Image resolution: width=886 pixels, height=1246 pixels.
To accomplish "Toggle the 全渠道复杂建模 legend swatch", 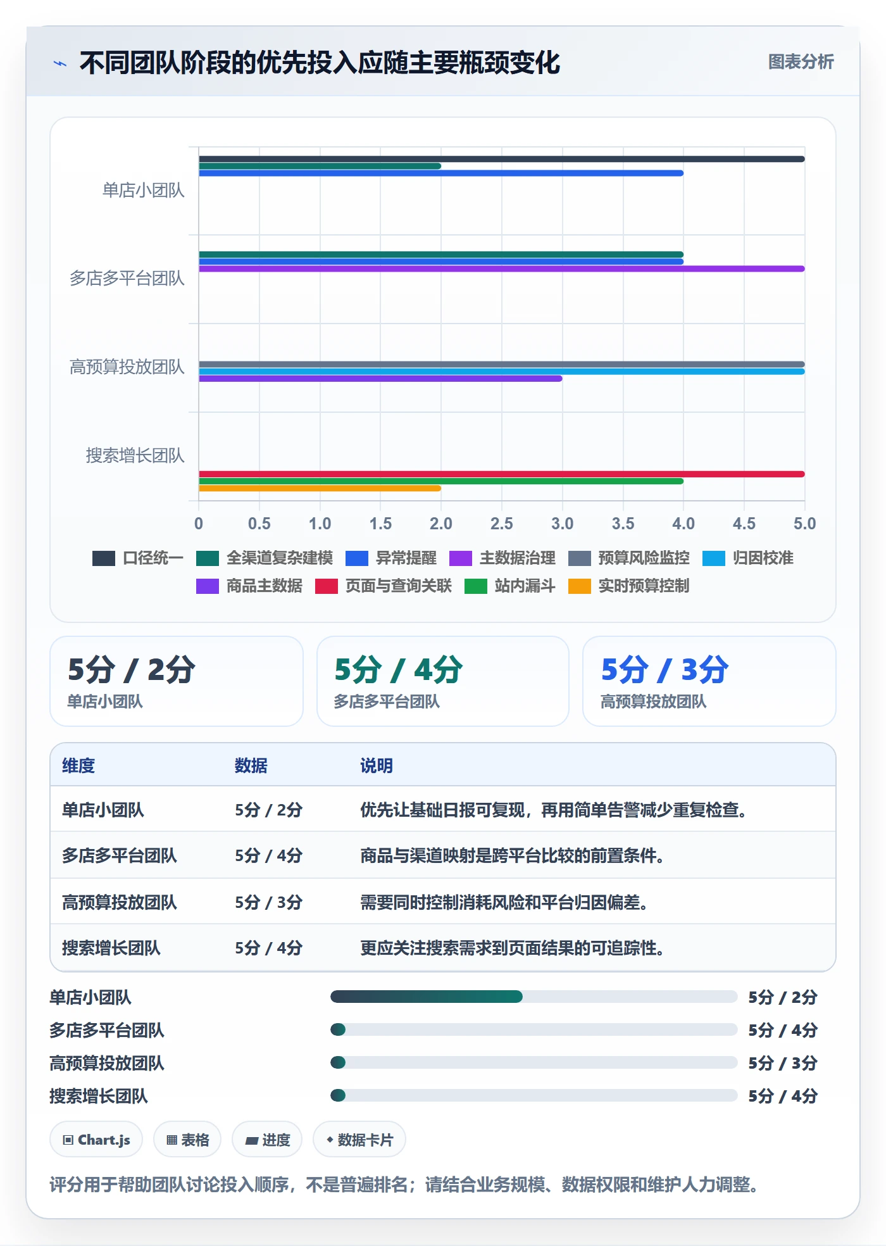I will [x=208, y=558].
